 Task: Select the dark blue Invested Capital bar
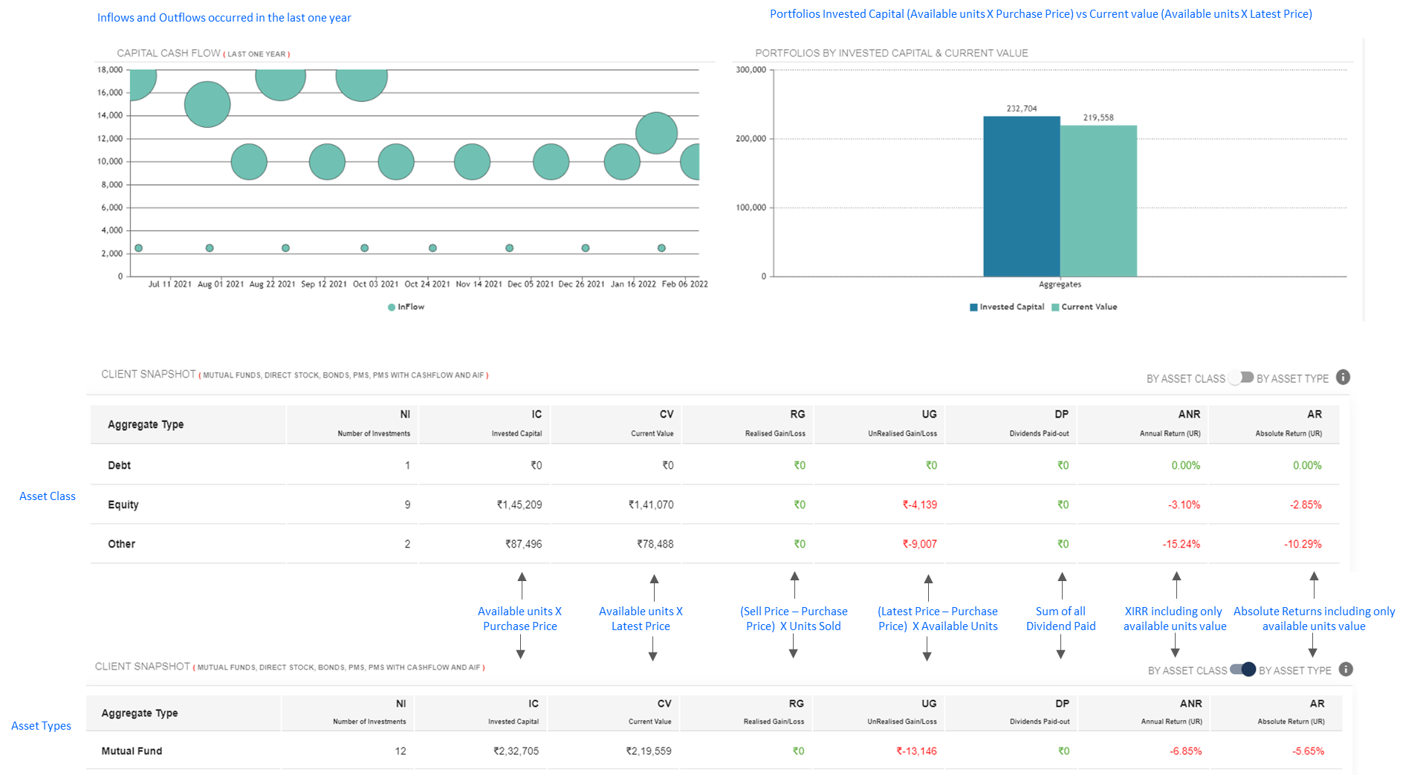(x=1022, y=196)
